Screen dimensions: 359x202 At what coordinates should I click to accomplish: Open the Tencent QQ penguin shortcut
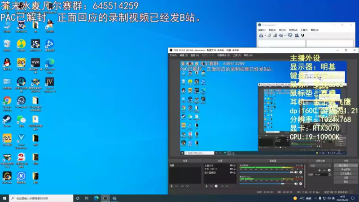click(x=7, y=64)
